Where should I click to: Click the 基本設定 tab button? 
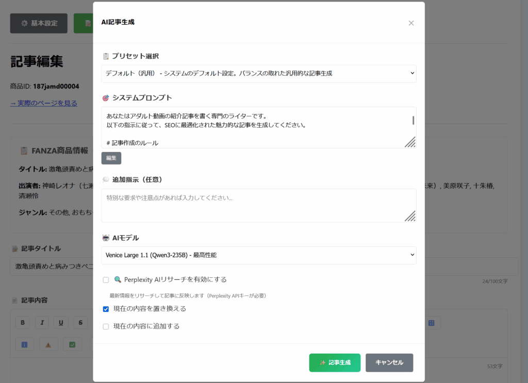coord(39,23)
